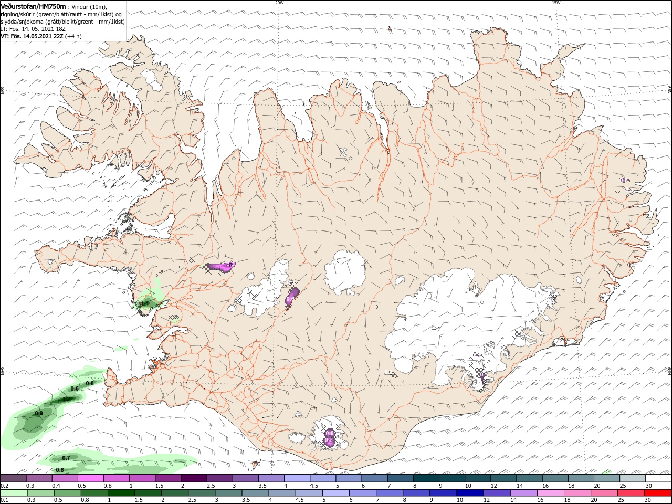
Task: Click the 1.1 rainfall value on Snæfellsnes
Action: point(145,303)
